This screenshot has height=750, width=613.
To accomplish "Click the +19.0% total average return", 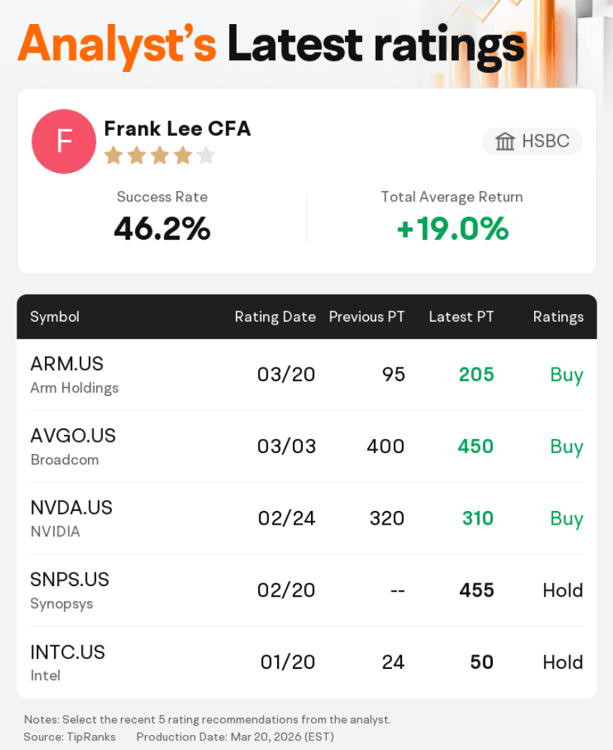I will click(452, 228).
